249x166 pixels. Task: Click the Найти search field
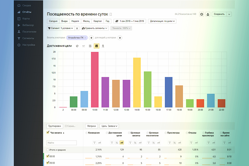tap(62, 142)
